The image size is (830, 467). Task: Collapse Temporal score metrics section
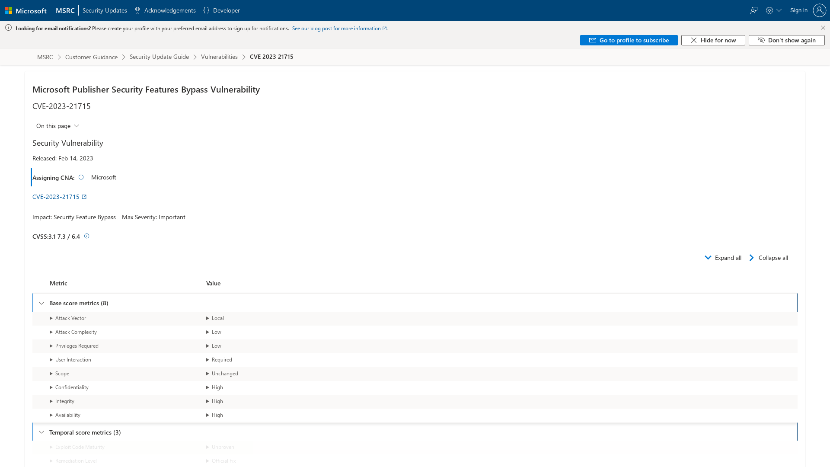coord(41,432)
